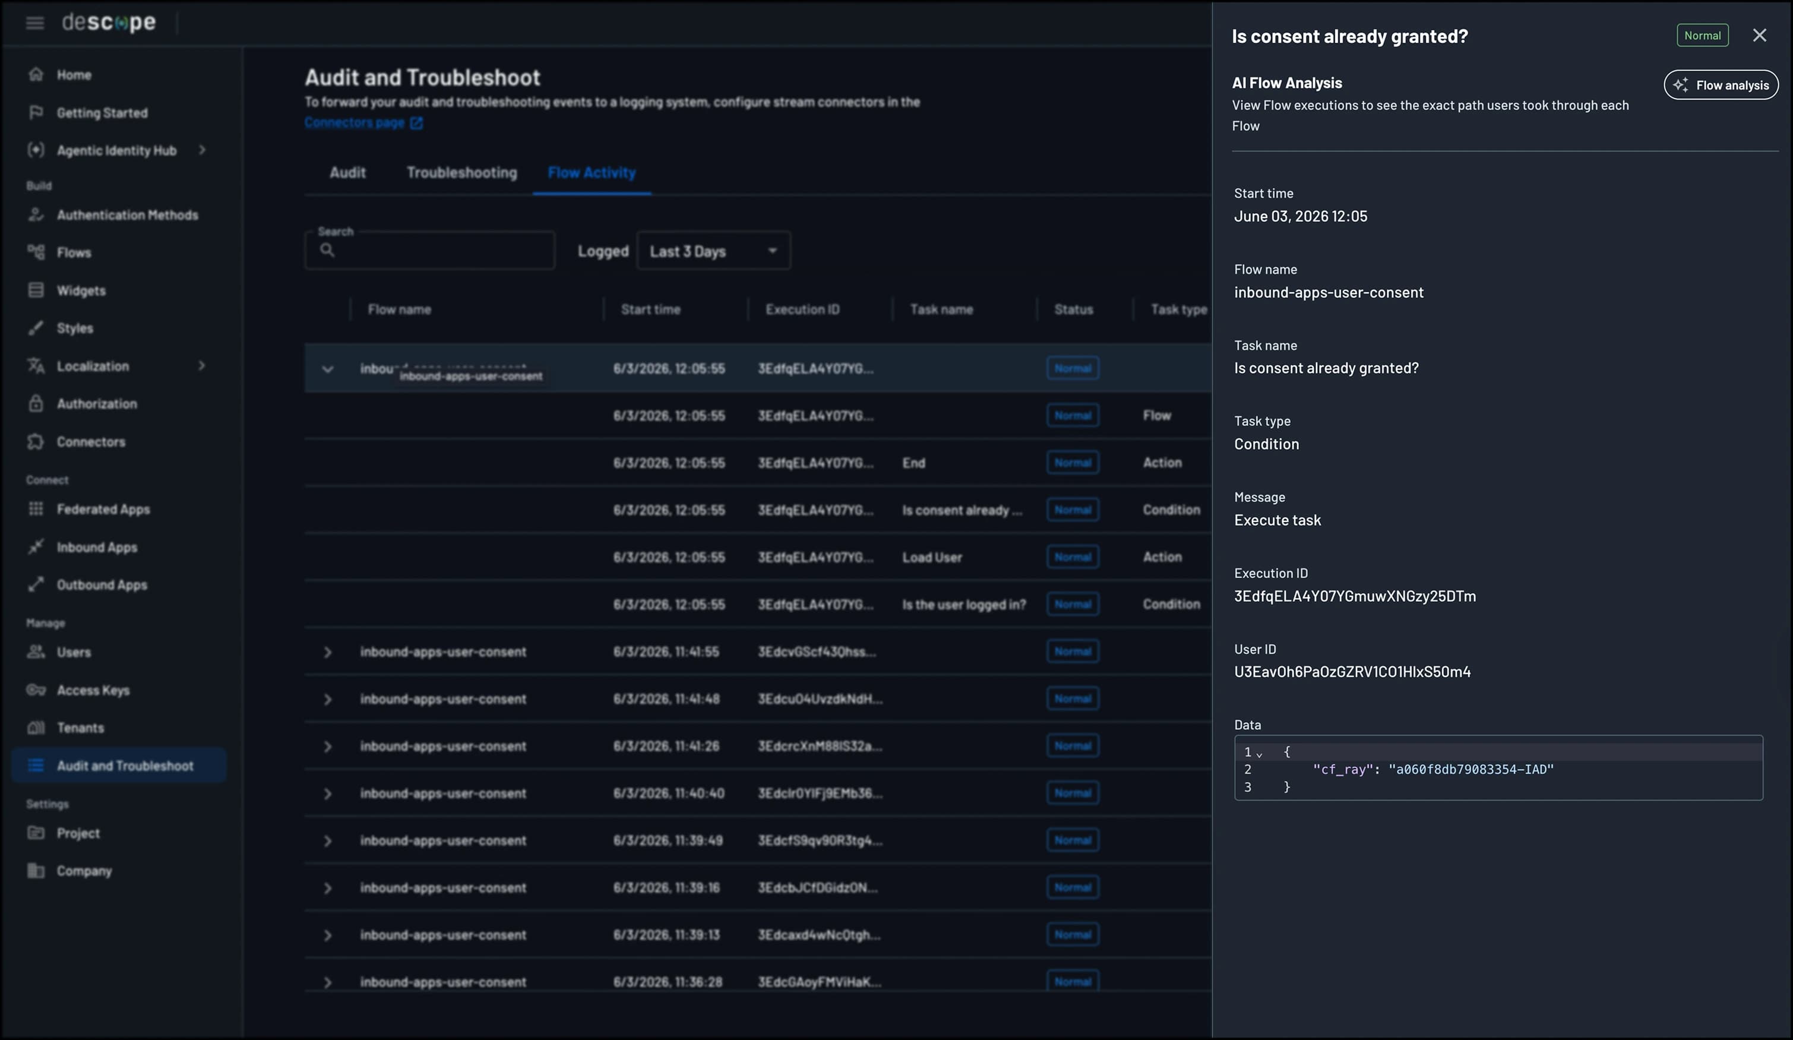Click User ID value U3EavOh6PaOzGZRV1CO1HlxS50m4

(x=1352, y=672)
